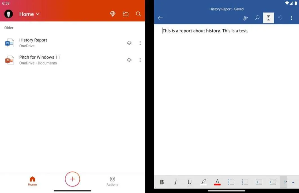Apply the red font color
299x193 pixels.
point(217,182)
